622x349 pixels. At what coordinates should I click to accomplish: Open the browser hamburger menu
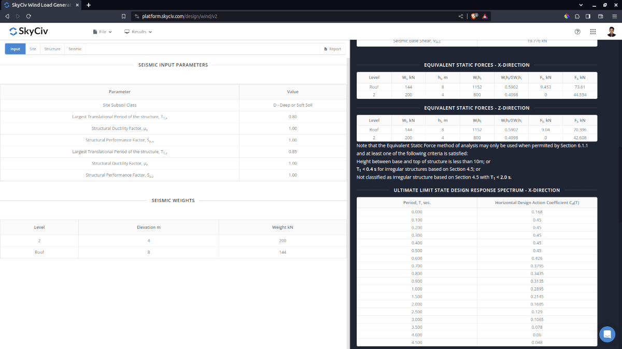[x=614, y=16]
